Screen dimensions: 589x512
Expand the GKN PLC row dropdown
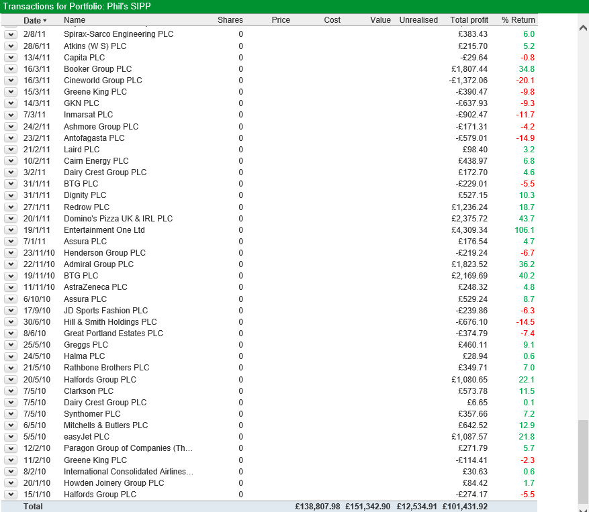tap(11, 103)
